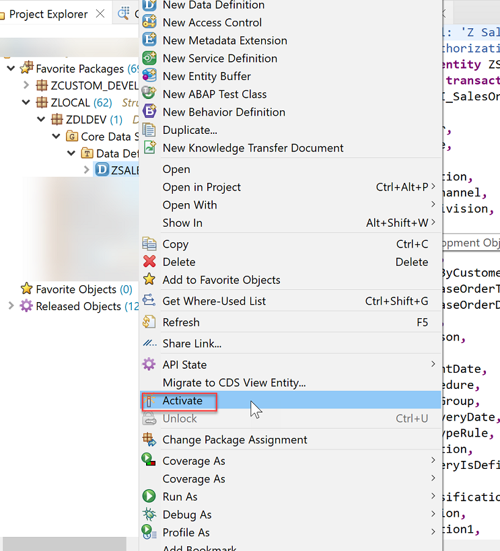Click the Copy icon in context menu
The height and width of the screenshot is (551, 500).
pyautogui.click(x=149, y=244)
